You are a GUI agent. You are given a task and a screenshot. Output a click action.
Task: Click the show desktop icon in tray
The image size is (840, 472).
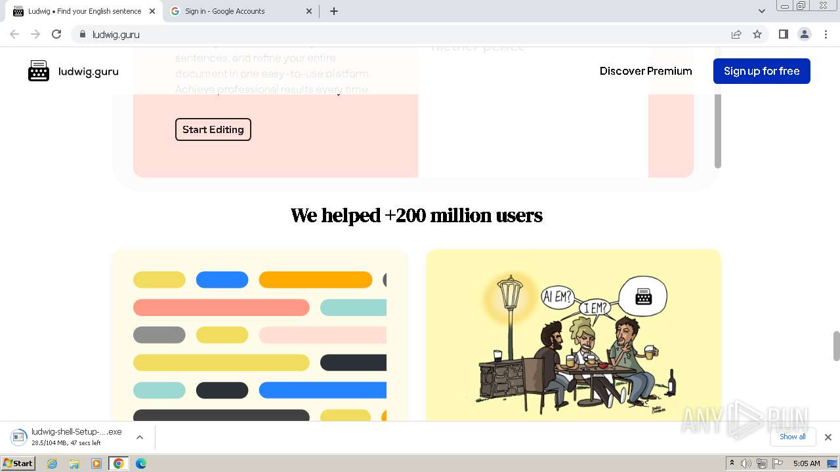click(833, 463)
